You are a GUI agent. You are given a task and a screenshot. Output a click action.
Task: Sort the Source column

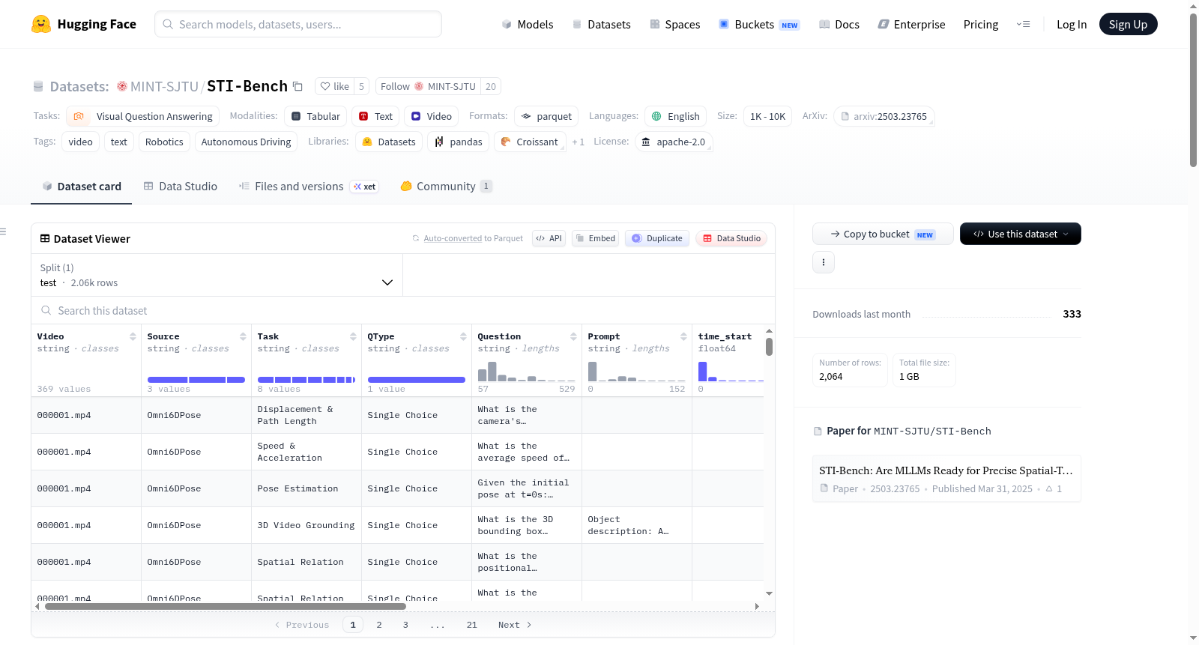click(x=243, y=336)
